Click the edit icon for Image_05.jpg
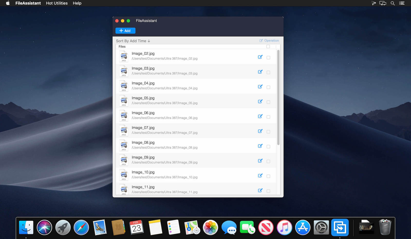Image resolution: width=411 pixels, height=239 pixels. 260,102
